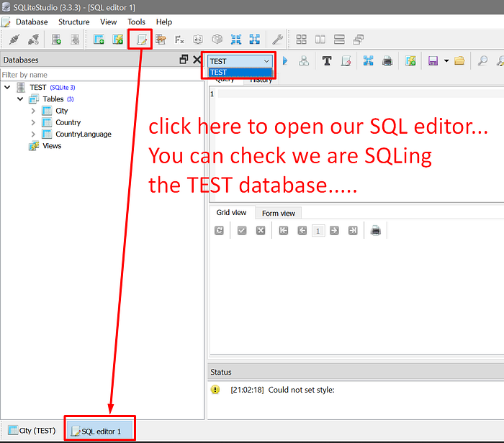This screenshot has height=443, width=504.
Task: Open a new SQL editor window
Action: 141,40
